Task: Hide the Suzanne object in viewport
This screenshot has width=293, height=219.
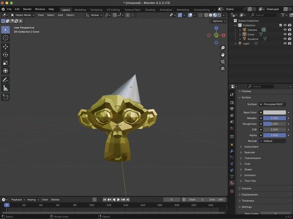Action: pyautogui.click(x=285, y=39)
